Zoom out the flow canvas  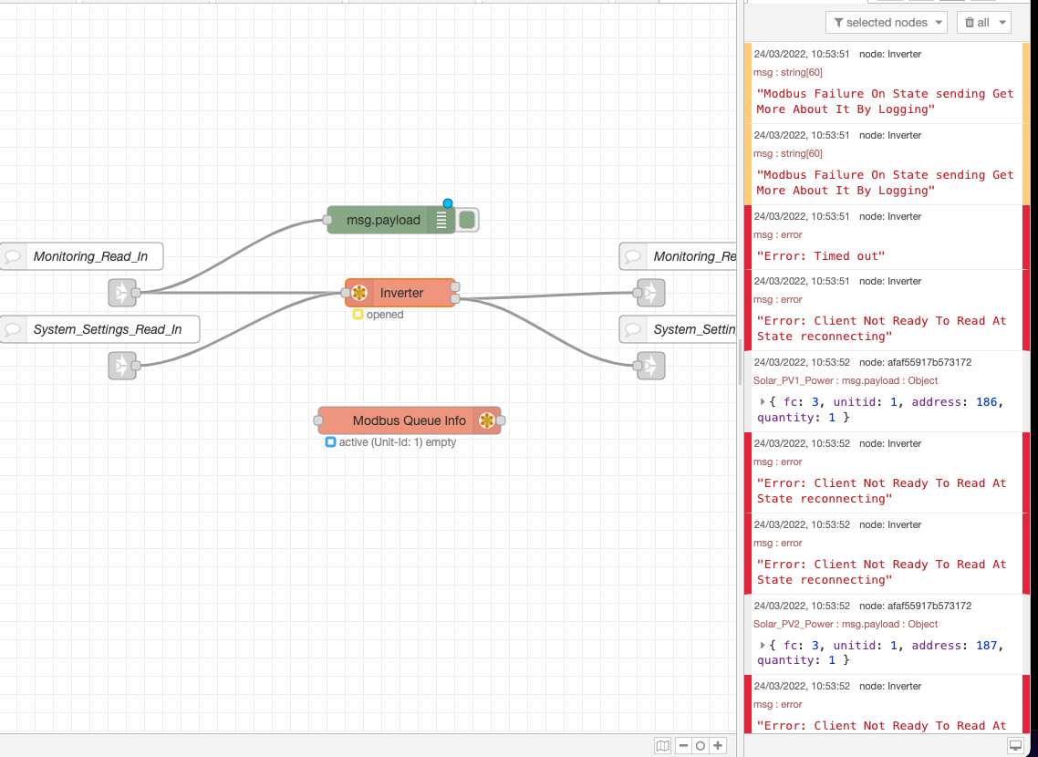682,745
